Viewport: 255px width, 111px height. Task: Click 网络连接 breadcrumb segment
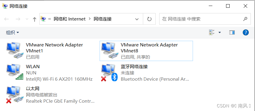point(103,19)
